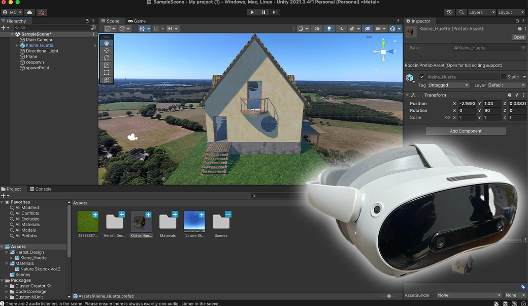Open the Tag dropdown showing Untagged
Viewport: 528px width, 306px height.
pyautogui.click(x=449, y=85)
